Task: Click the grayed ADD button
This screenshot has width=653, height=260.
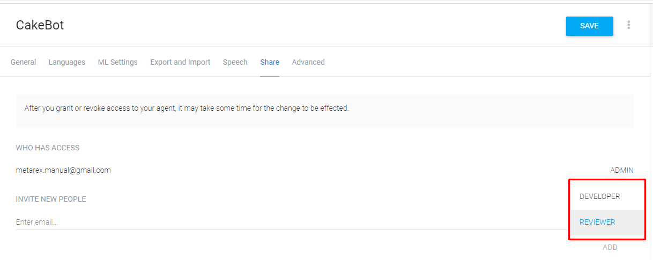Action: click(x=610, y=247)
